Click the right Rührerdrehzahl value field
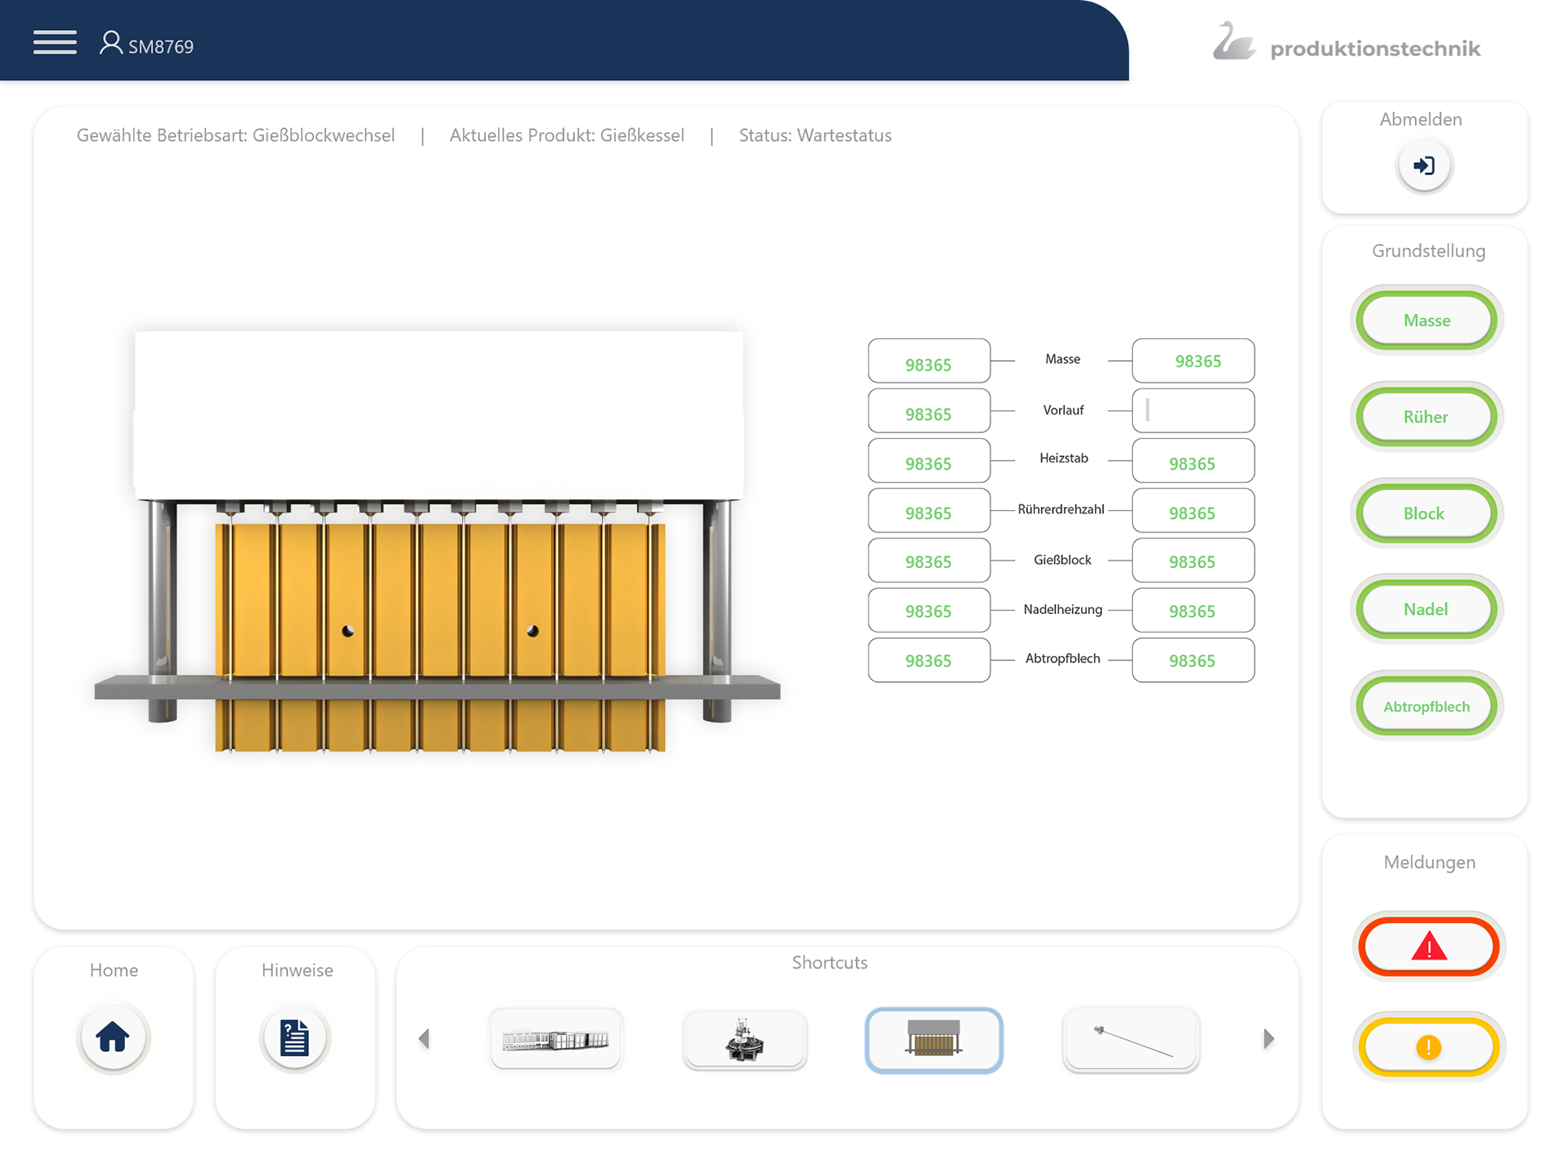Screen dimensions: 1557x1168 1193,510
